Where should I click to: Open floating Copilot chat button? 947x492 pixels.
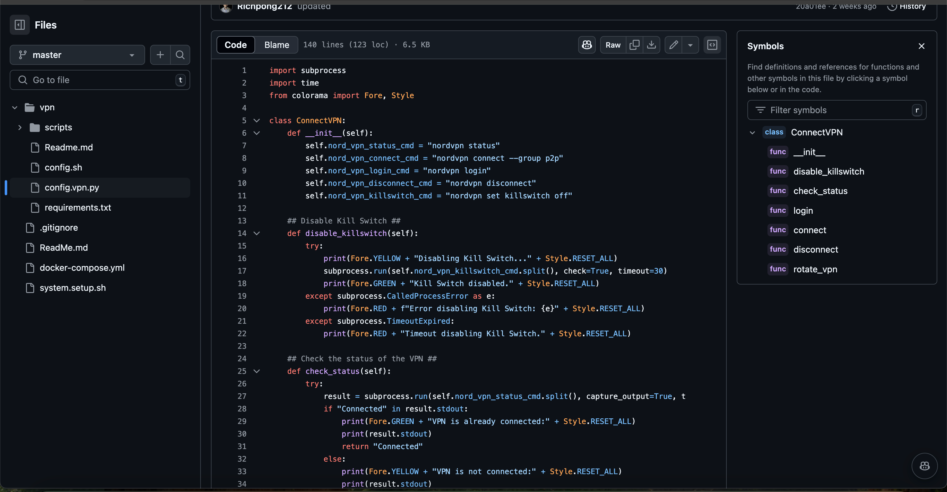pos(924,466)
